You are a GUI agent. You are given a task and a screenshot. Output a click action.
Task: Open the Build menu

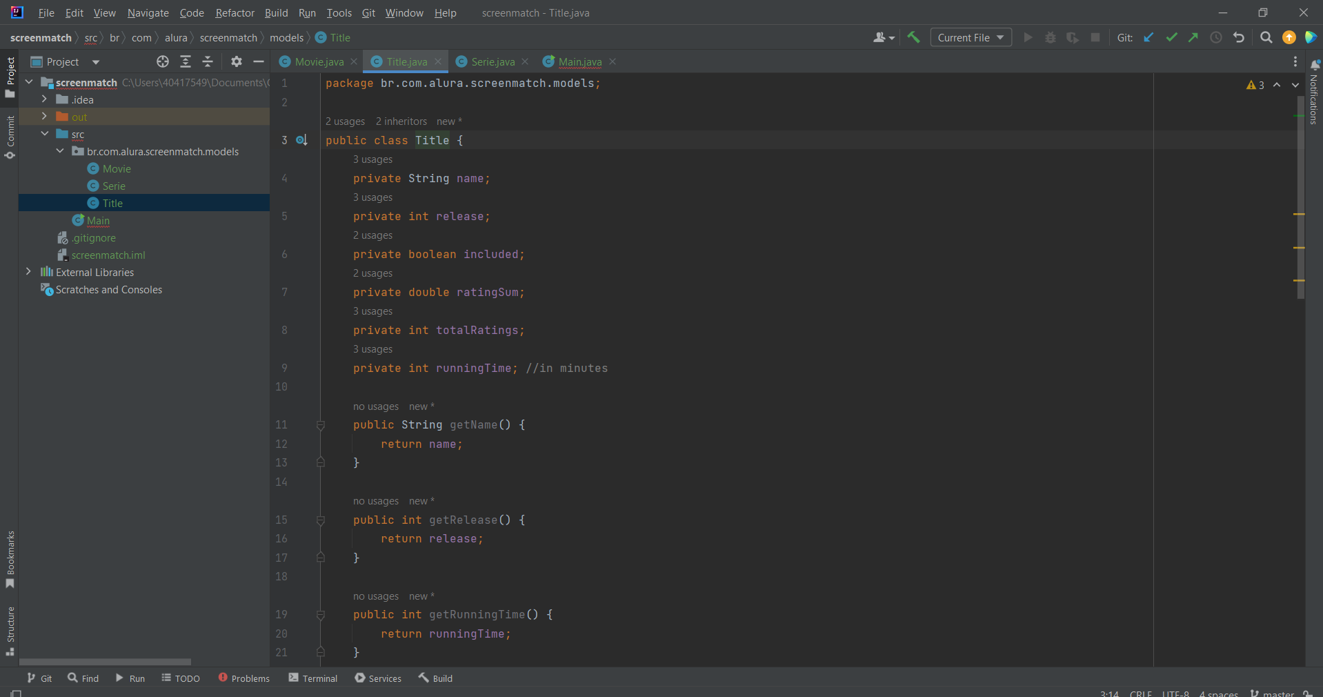276,12
